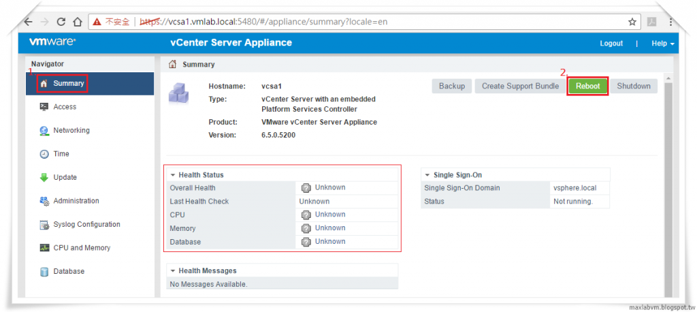Viewport: 697px width, 312px height.
Task: Click the appliance cubes icon
Action: (x=179, y=93)
